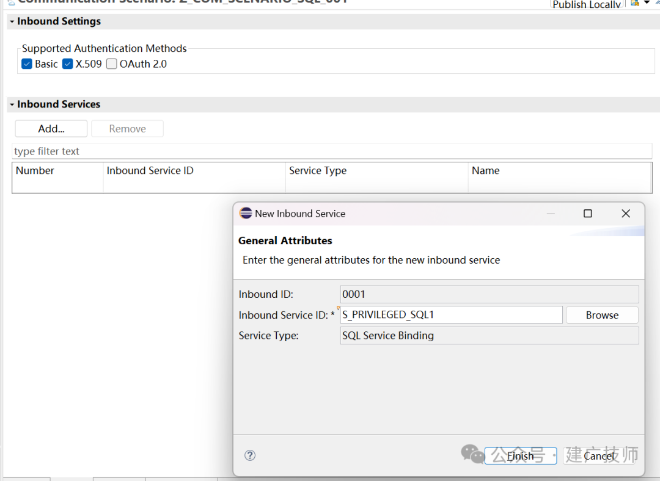This screenshot has height=481, width=660.
Task: Close the New Inbound Service dialog
Action: coord(626,214)
